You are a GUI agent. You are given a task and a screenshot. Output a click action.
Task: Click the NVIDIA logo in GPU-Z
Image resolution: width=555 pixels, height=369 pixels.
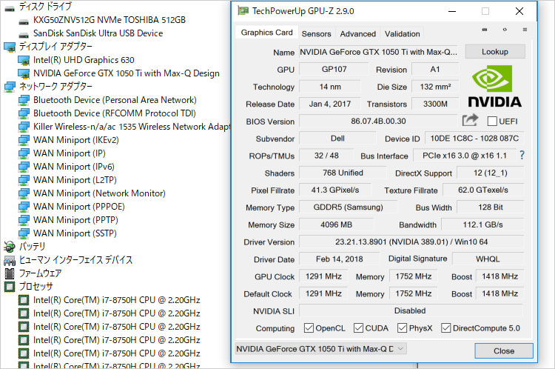(x=494, y=87)
